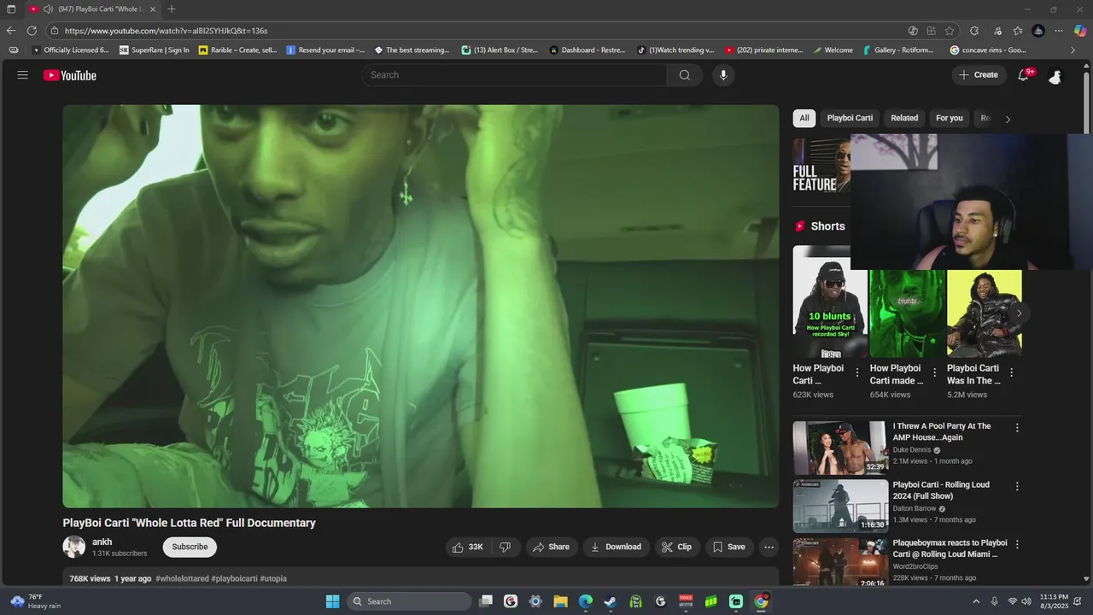Open options for Plaqueboymax reacts video
1093x615 pixels.
[x=1017, y=544]
